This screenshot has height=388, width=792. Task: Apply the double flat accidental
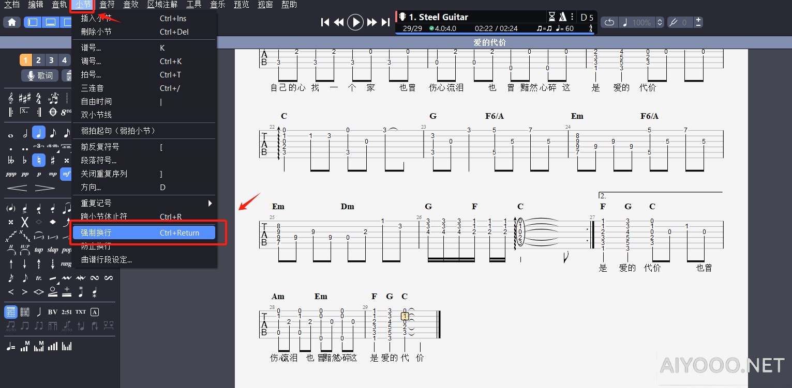coord(11,161)
